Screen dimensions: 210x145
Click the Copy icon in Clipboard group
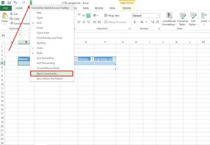[11, 19]
